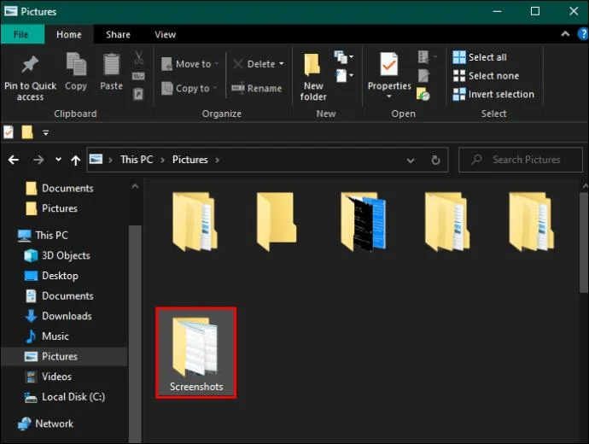Image resolution: width=589 pixels, height=444 pixels.
Task: Select the empty unnamed folder in the top row
Action: point(277,222)
